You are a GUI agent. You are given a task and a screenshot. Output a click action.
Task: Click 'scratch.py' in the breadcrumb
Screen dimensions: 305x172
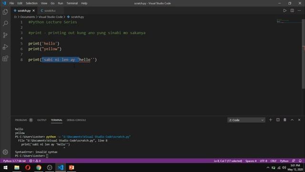(x=75, y=17)
